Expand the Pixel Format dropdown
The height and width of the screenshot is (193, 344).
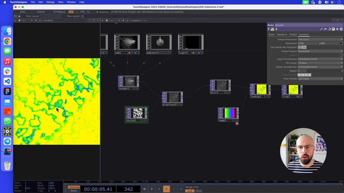(320, 78)
